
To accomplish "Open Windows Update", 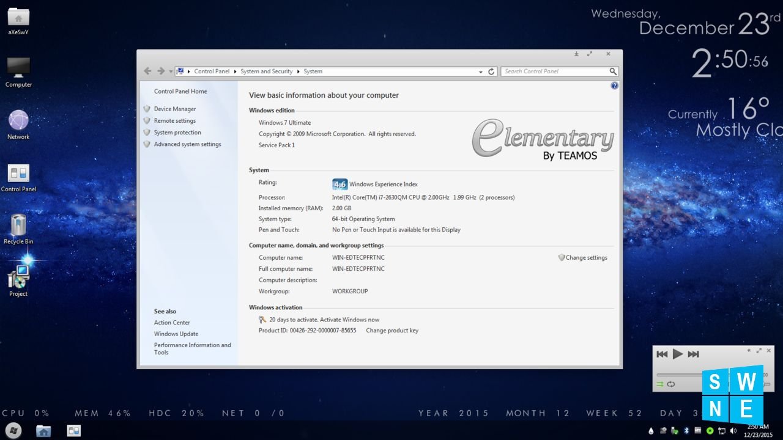I will (x=176, y=334).
